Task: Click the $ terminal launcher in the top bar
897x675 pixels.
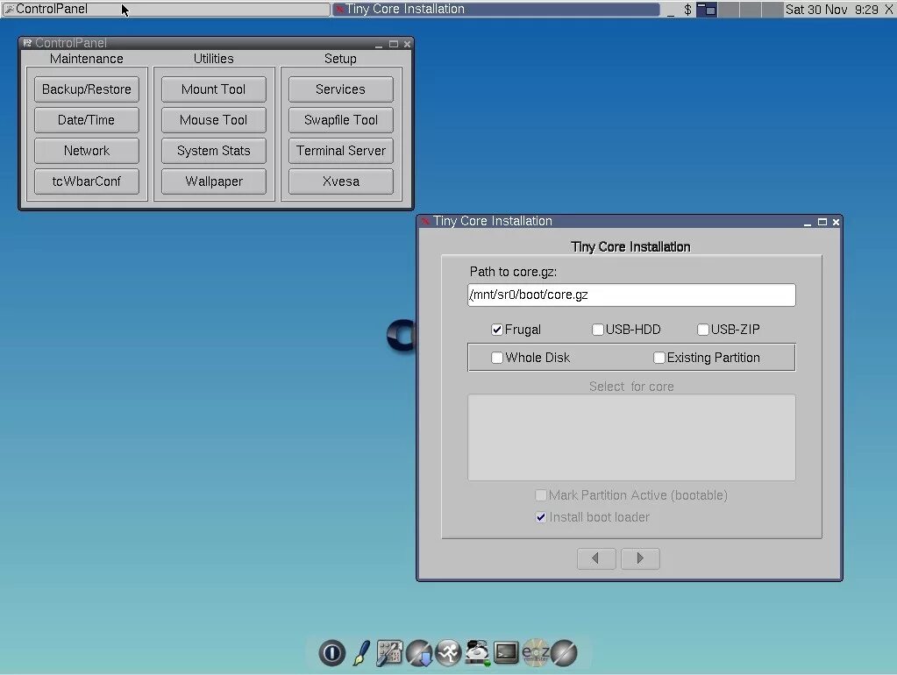Action: pos(687,10)
